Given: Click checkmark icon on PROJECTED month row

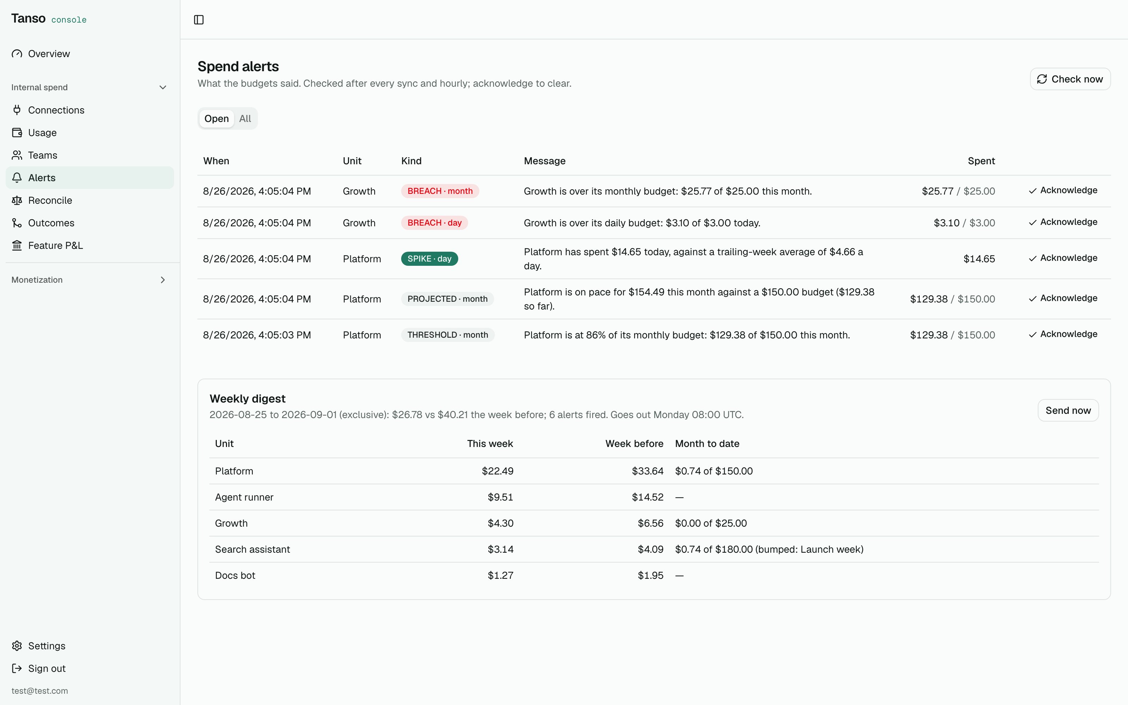Looking at the screenshot, I should click(1033, 299).
